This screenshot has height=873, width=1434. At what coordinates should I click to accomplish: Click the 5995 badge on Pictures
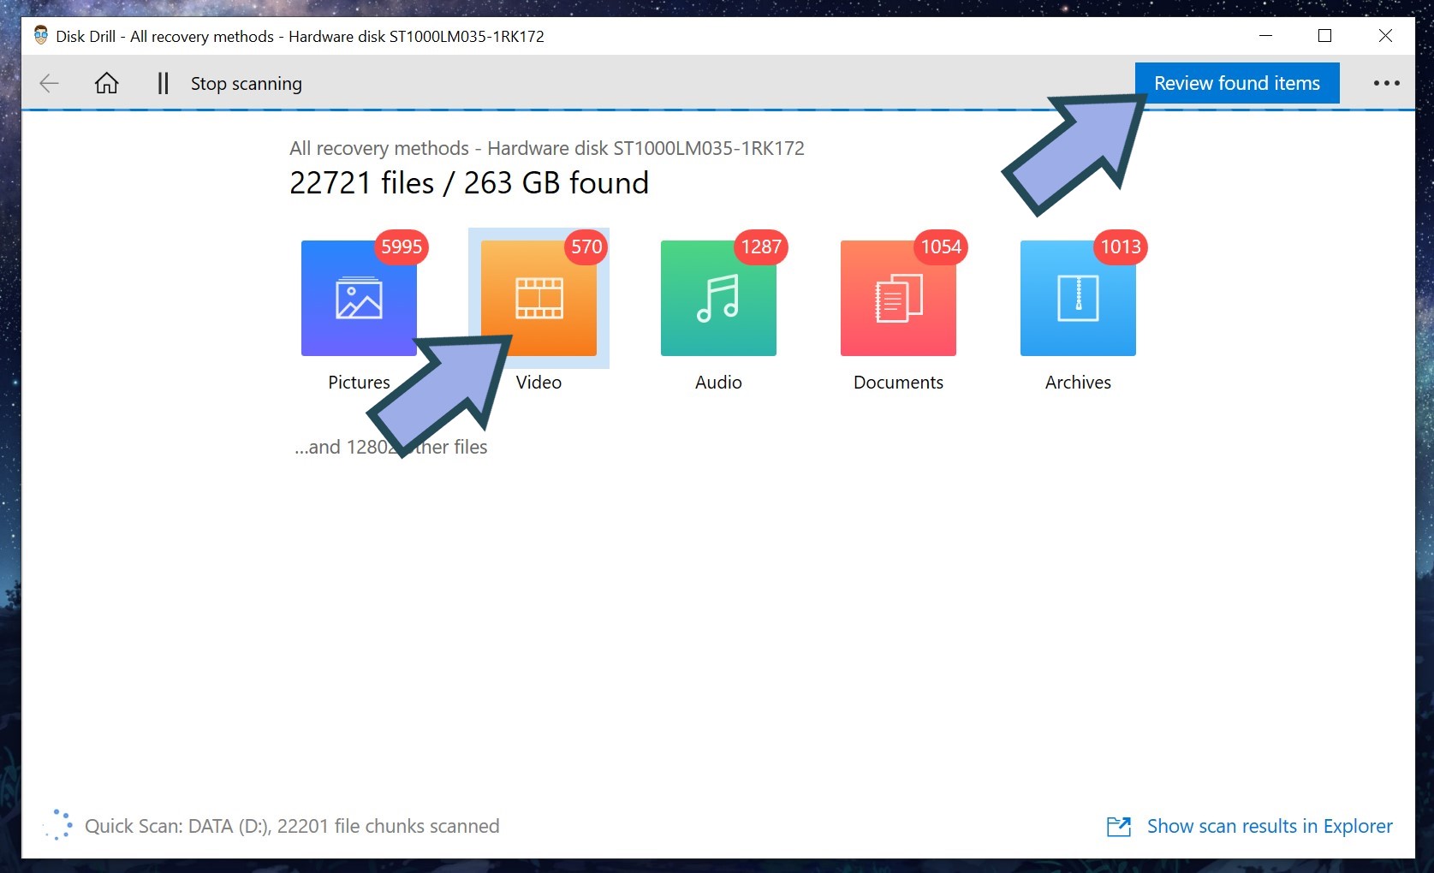tap(402, 247)
